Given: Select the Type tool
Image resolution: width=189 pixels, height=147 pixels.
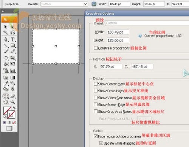Looking at the screenshot, I should point(13,39).
